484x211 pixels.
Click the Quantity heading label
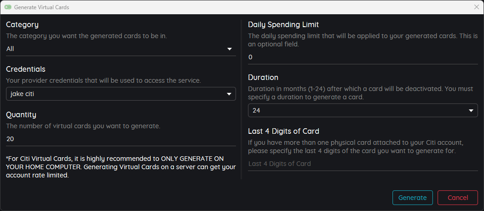[21, 114]
